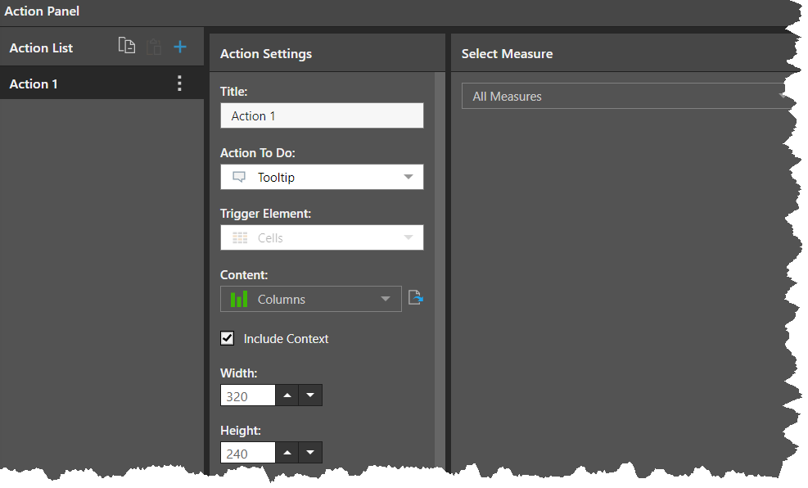808x488 pixels.
Task: Click the Action Settings vertical scrollbar
Action: (x=440, y=246)
